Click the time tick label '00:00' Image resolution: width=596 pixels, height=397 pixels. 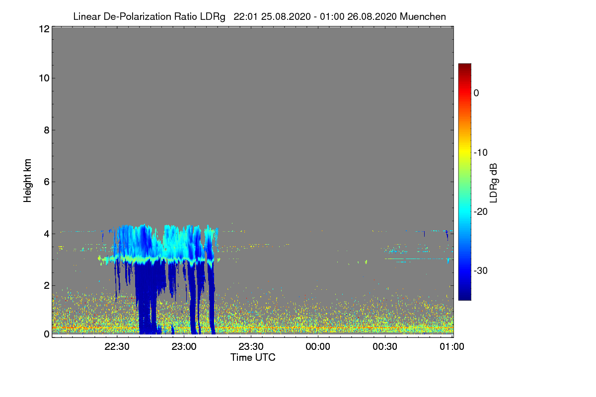click(x=318, y=347)
